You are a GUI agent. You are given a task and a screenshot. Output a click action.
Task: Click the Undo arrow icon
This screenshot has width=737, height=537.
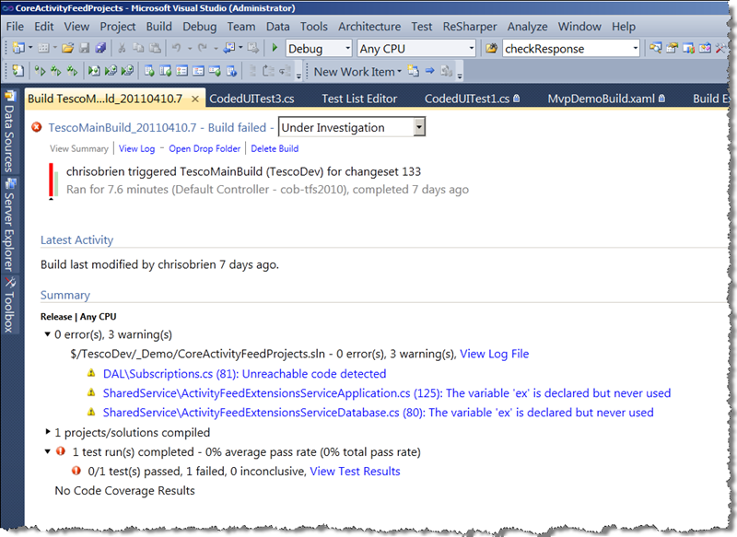[x=176, y=48]
